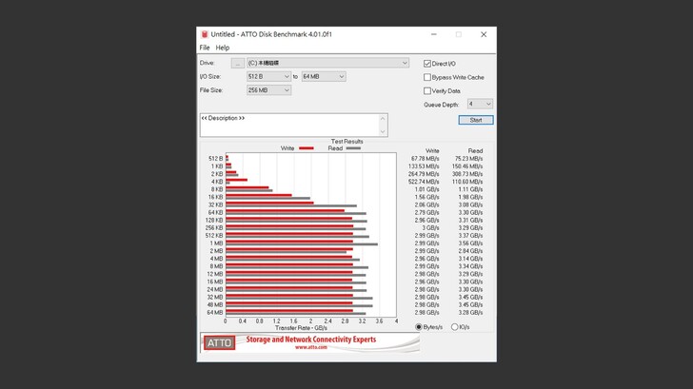The image size is (693, 389).
Task: Click the 48 MB read value 3.45 GB/s
Action: pyautogui.click(x=470, y=304)
